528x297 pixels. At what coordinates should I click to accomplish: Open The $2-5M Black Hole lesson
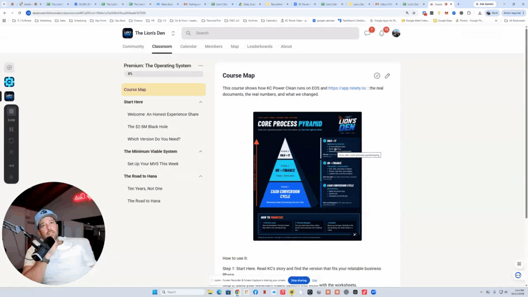coord(147,127)
